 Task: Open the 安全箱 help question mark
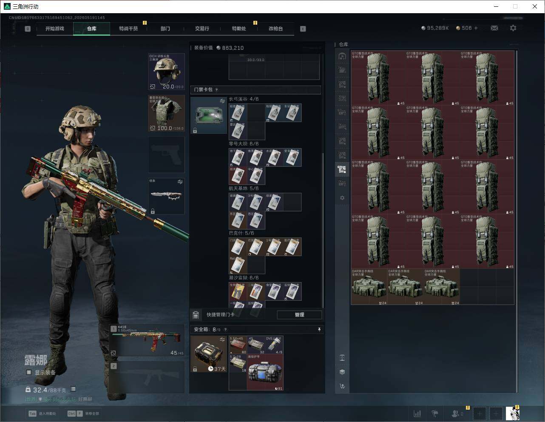(225, 330)
